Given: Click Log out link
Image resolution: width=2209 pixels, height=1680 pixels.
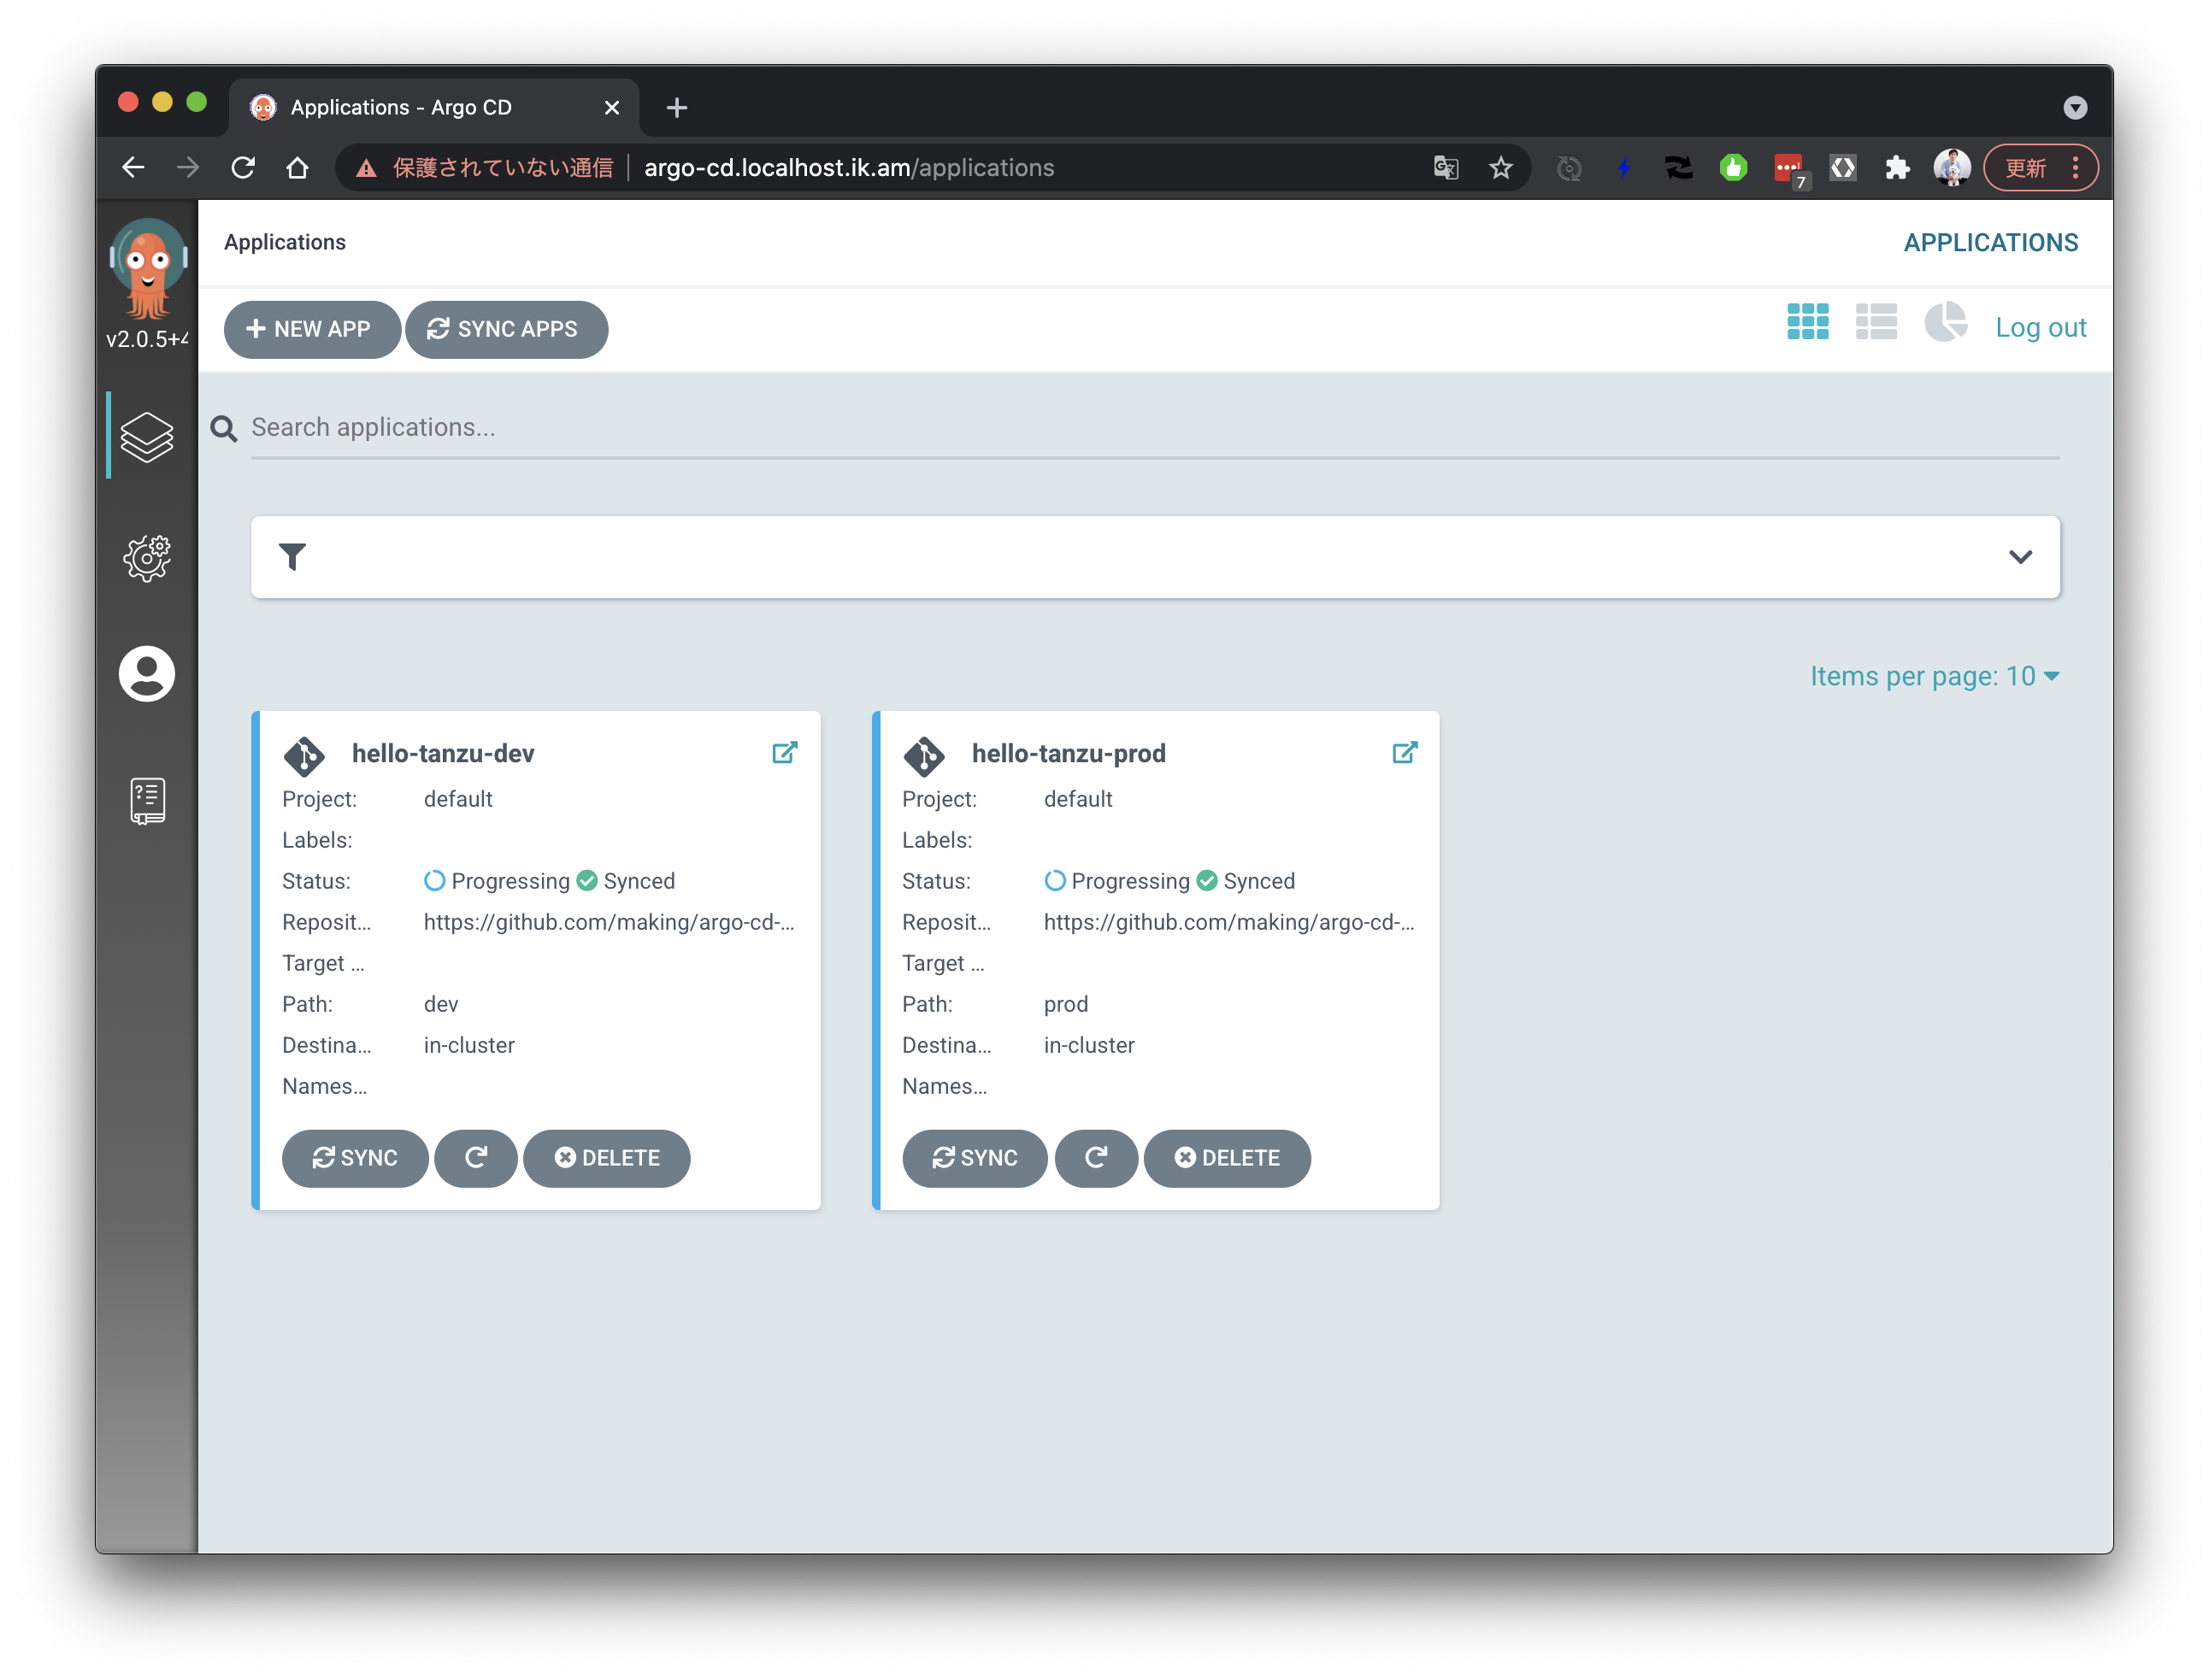Looking at the screenshot, I should click(x=2040, y=327).
